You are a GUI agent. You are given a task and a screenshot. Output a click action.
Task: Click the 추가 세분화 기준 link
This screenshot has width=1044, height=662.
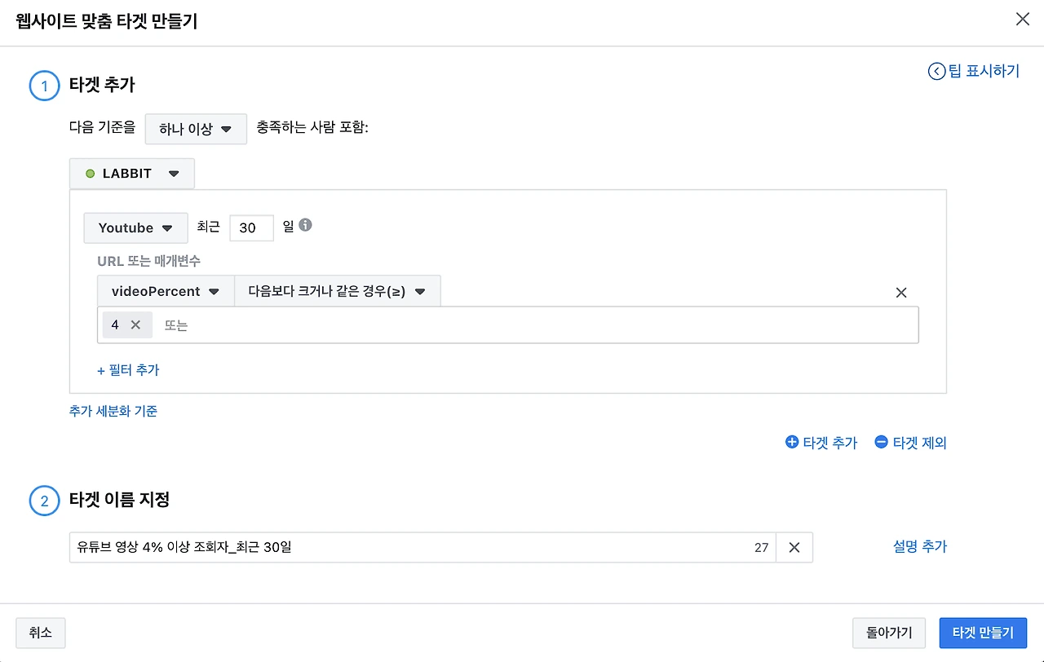point(113,411)
